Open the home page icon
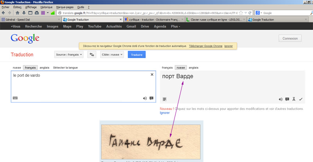Image resolution: width=313 pixels, height=162 pixels. pos(17,13)
